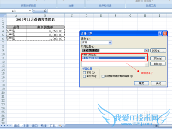This screenshot has height=129, width=172.
Task: Open the 函数 dropdown showing 求和
Action: 110,43
